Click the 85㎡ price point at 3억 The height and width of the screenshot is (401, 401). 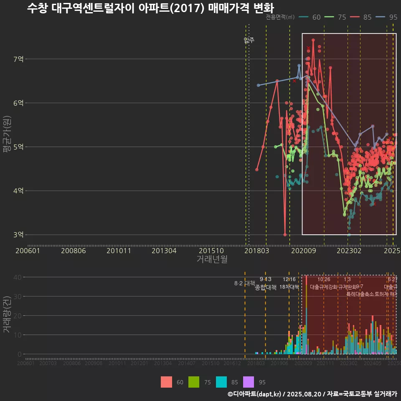coord(285,234)
